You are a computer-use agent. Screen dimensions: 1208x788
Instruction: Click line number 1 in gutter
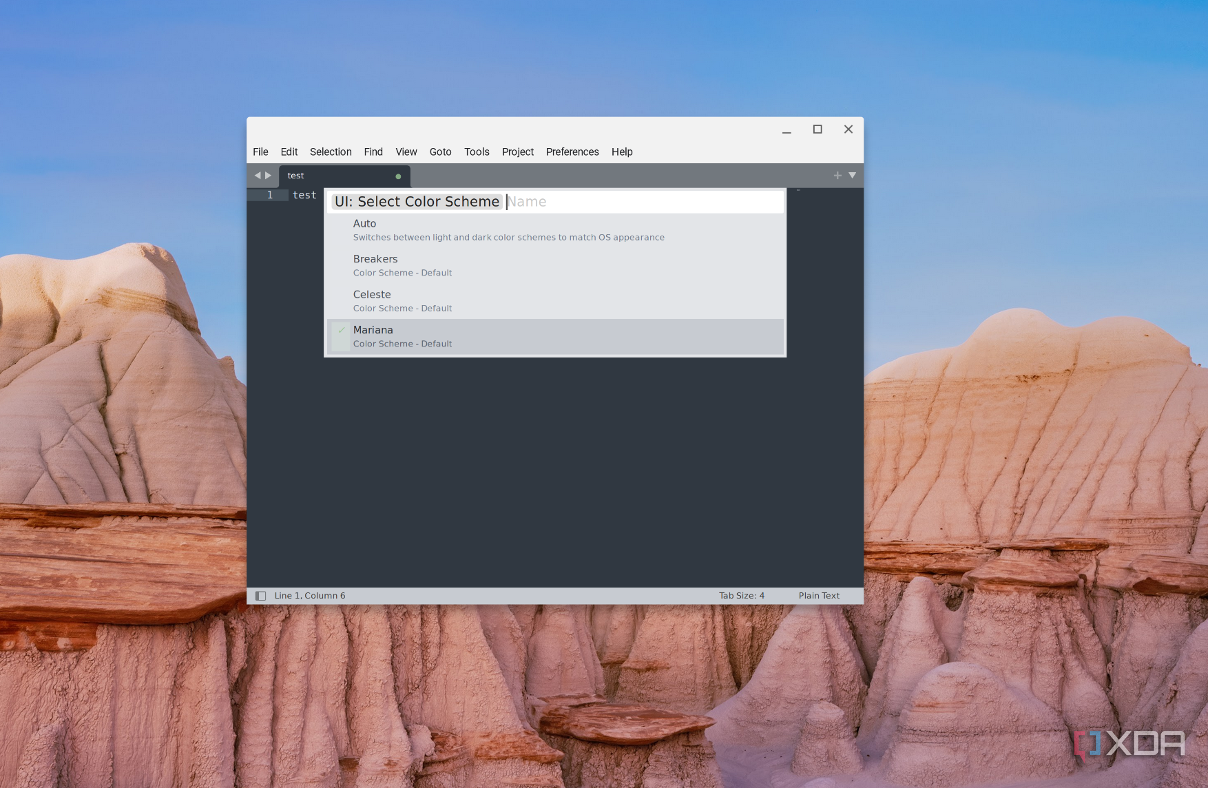tap(270, 195)
